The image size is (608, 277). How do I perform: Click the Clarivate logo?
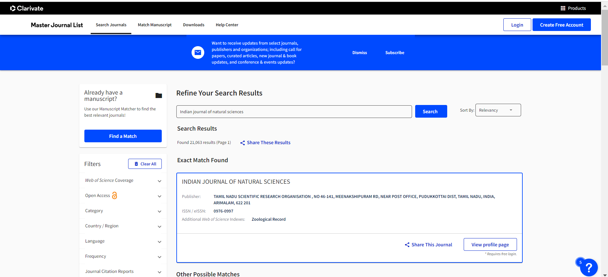pos(27,8)
